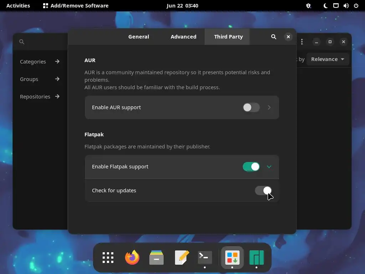Toggle Check for updates switch
Screen dimensions: 365x274
pos(263,191)
